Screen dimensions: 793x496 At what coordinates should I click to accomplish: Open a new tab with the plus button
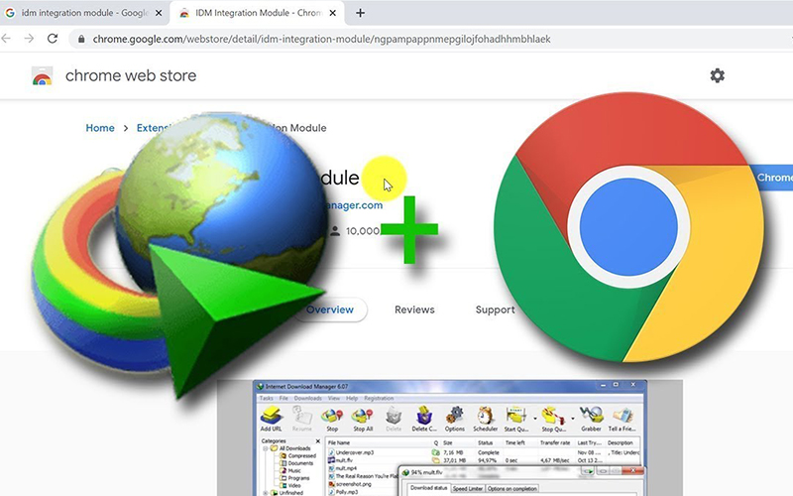tap(360, 13)
